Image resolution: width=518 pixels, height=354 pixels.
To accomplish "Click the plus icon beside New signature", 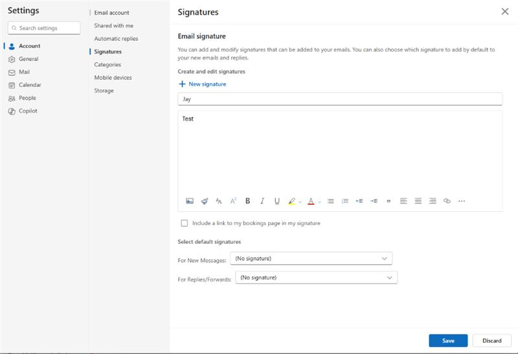I will (182, 84).
